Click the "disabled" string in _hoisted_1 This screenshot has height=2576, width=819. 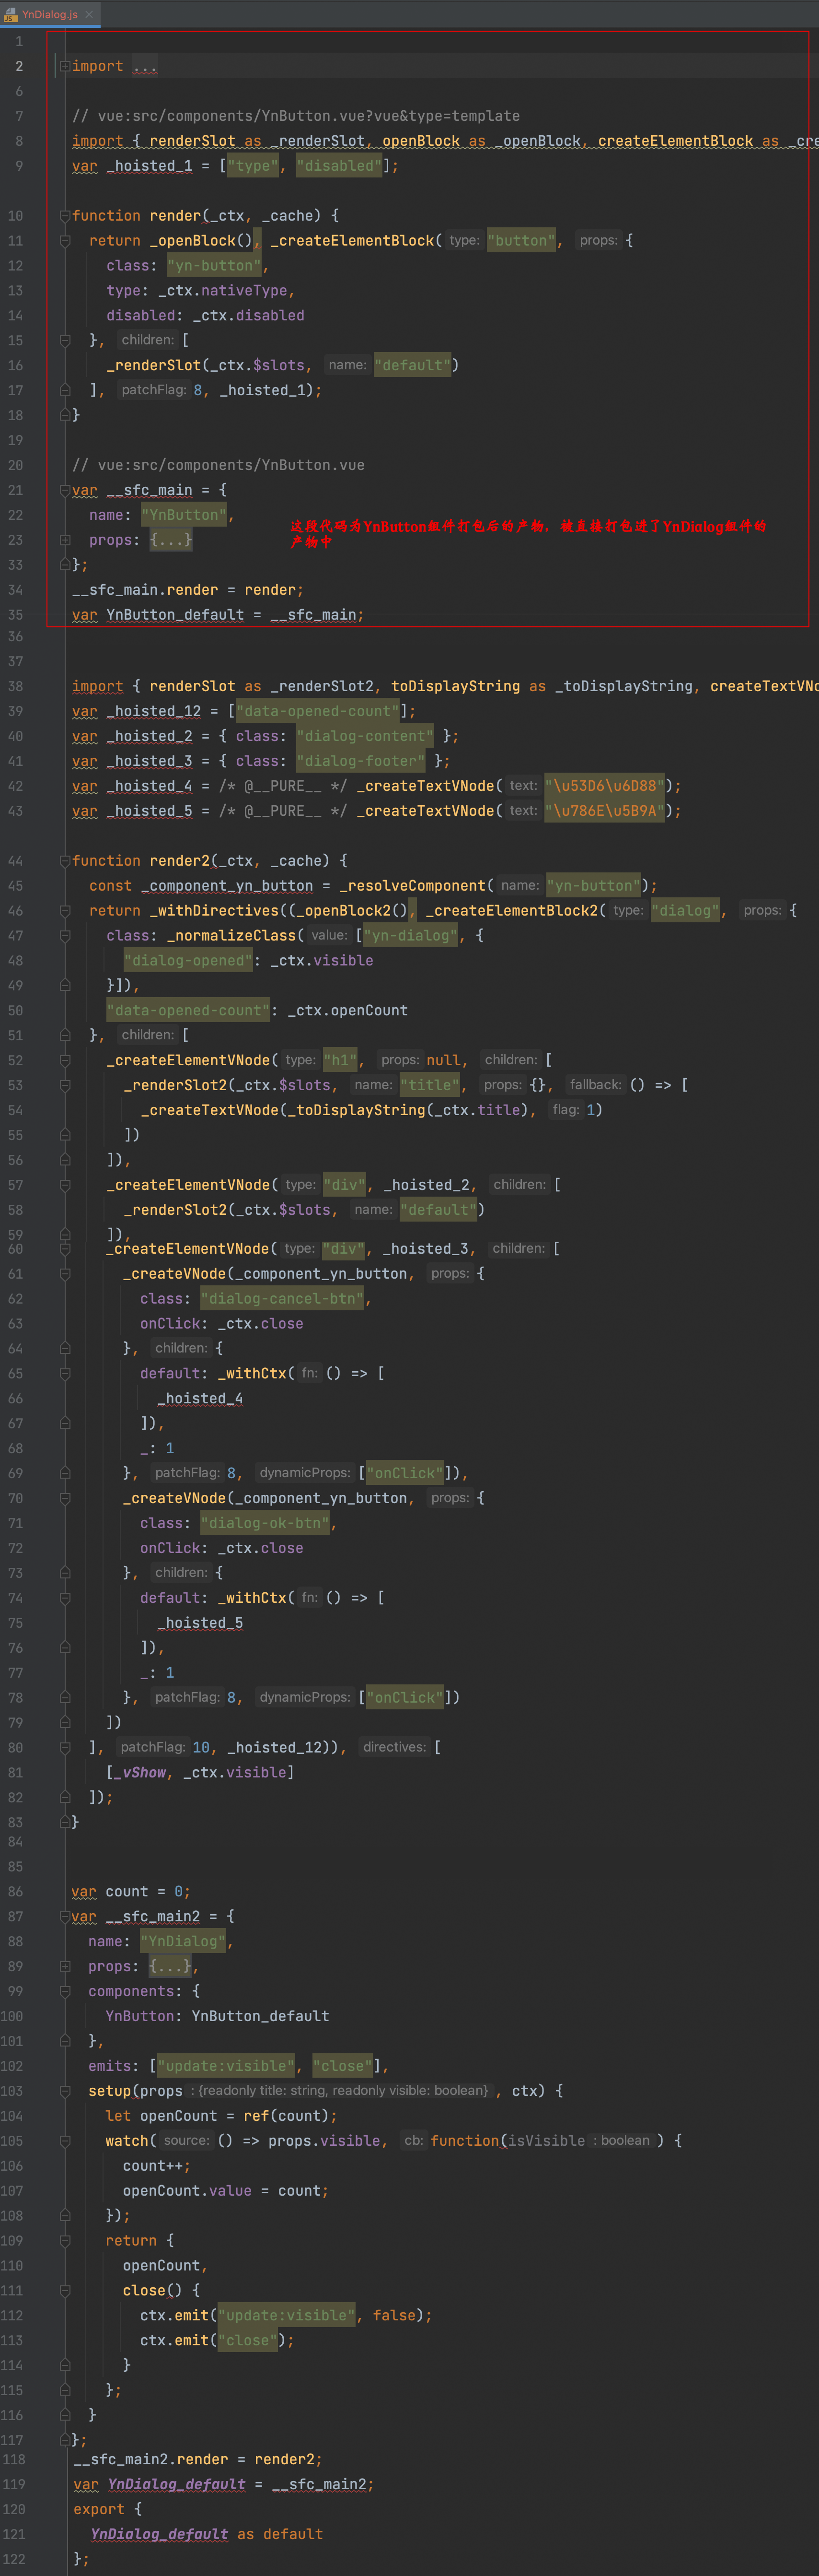click(340, 166)
